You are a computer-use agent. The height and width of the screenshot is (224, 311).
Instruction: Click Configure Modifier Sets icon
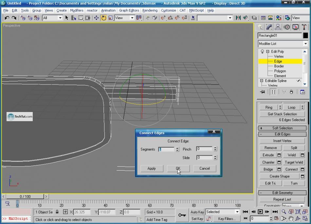pyautogui.click(x=302, y=92)
